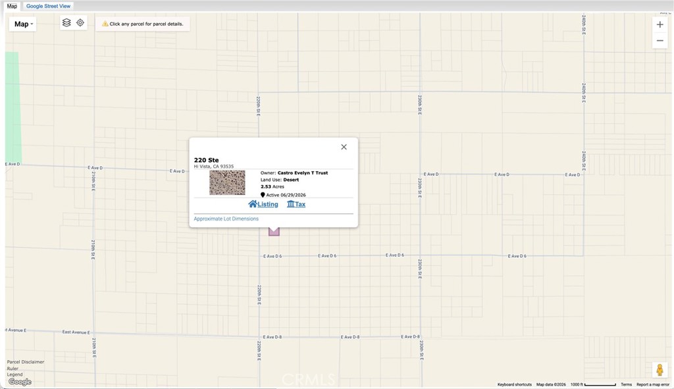Image resolution: width=674 pixels, height=389 pixels.
Task: Click the Land Use Desert text
Action: pyautogui.click(x=279, y=180)
